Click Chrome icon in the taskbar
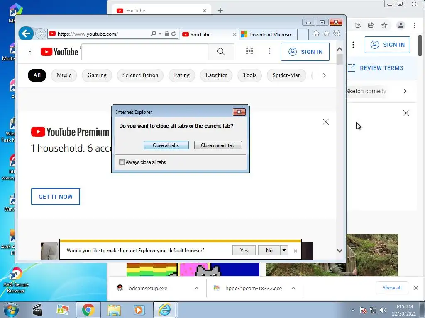This screenshot has width=425, height=318. click(88, 310)
